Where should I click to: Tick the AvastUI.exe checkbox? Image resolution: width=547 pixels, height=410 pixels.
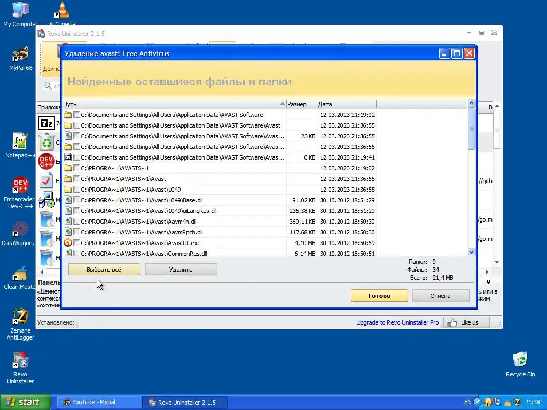77,243
